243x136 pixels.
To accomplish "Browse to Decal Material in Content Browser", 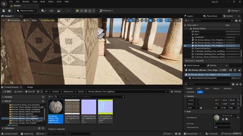I will tap(227, 119).
